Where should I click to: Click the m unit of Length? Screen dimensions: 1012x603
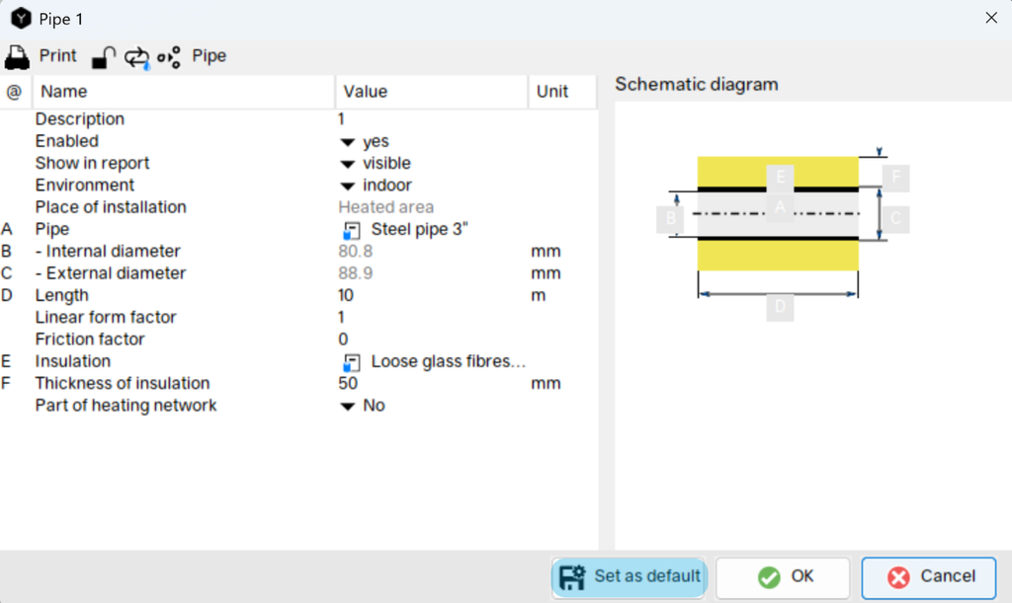point(539,296)
